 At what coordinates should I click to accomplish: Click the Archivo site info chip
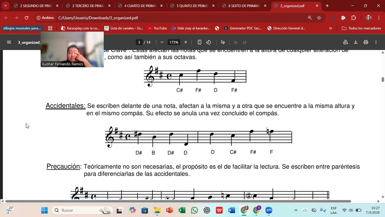click(45, 18)
